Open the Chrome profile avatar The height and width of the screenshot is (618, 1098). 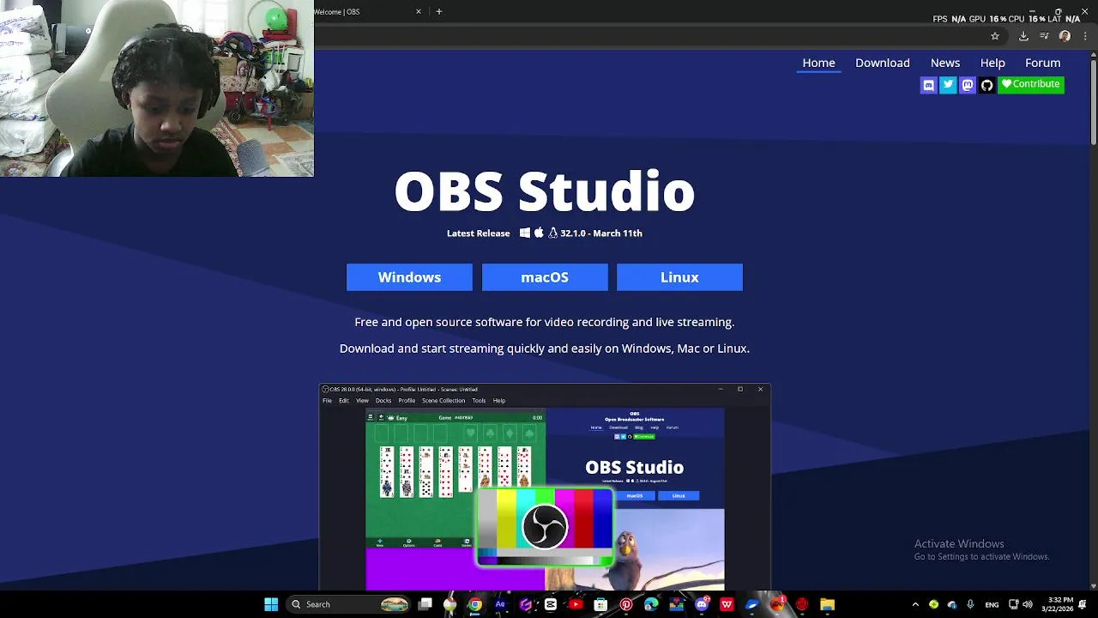tap(1065, 36)
